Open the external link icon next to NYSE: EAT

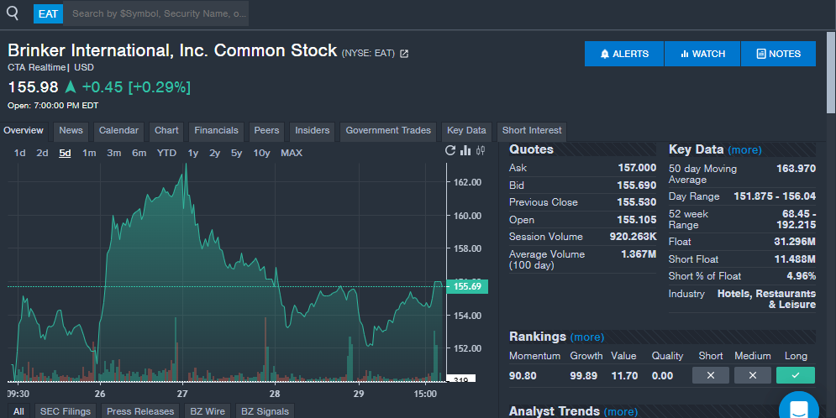coord(404,53)
